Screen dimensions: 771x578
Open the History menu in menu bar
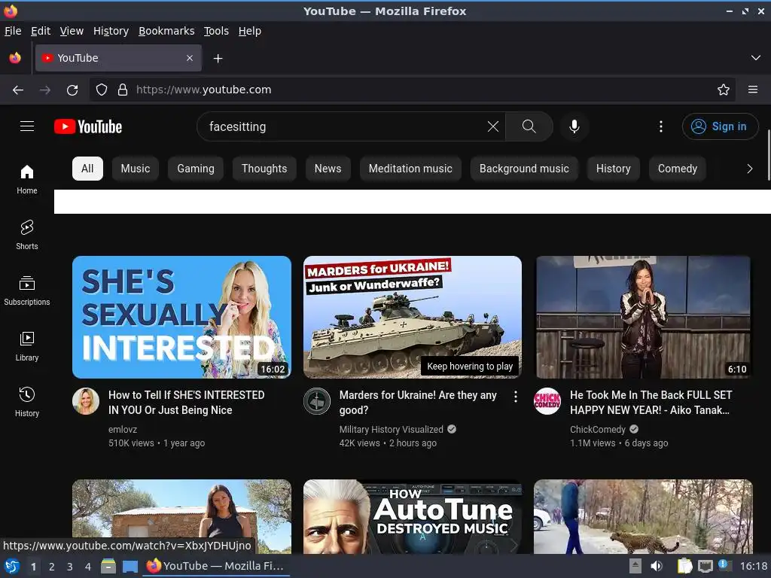111,31
